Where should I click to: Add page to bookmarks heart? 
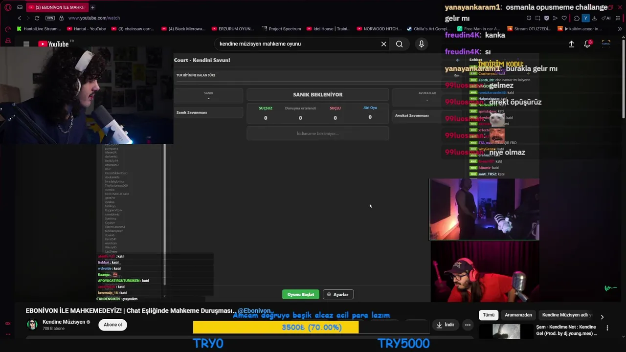tap(564, 18)
